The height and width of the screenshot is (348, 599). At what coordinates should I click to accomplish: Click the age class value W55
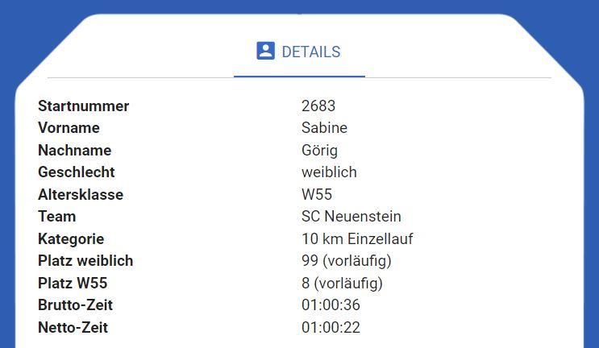click(x=317, y=195)
